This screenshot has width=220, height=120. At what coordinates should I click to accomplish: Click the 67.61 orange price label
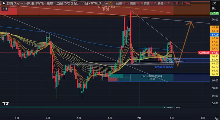pyautogui.click(x=215, y=42)
